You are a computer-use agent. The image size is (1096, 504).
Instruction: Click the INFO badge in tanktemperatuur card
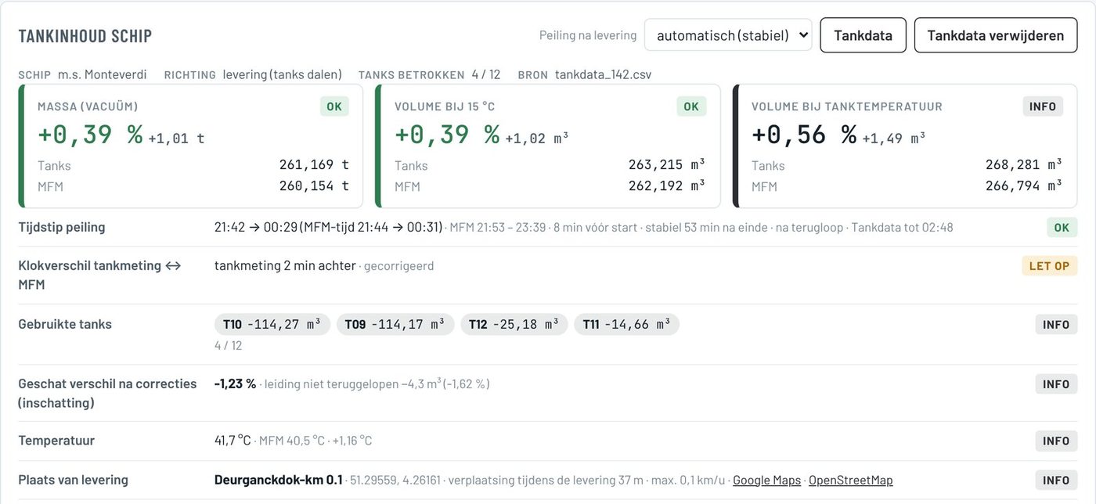(x=1043, y=106)
